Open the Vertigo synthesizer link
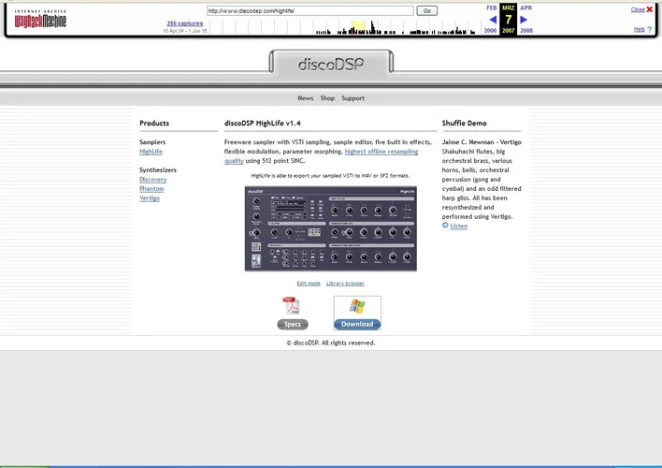The image size is (662, 468). (x=150, y=197)
